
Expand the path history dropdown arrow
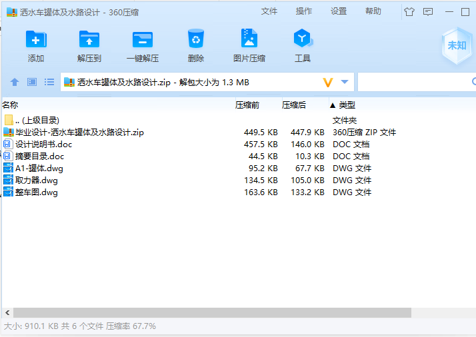click(345, 82)
